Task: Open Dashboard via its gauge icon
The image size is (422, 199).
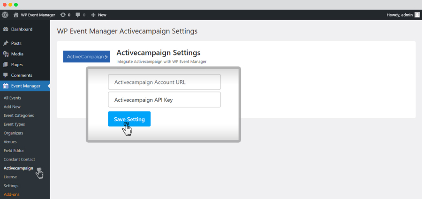Action: 6,30
